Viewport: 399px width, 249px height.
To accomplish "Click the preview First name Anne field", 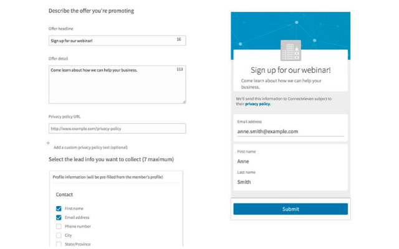I will click(291, 161).
